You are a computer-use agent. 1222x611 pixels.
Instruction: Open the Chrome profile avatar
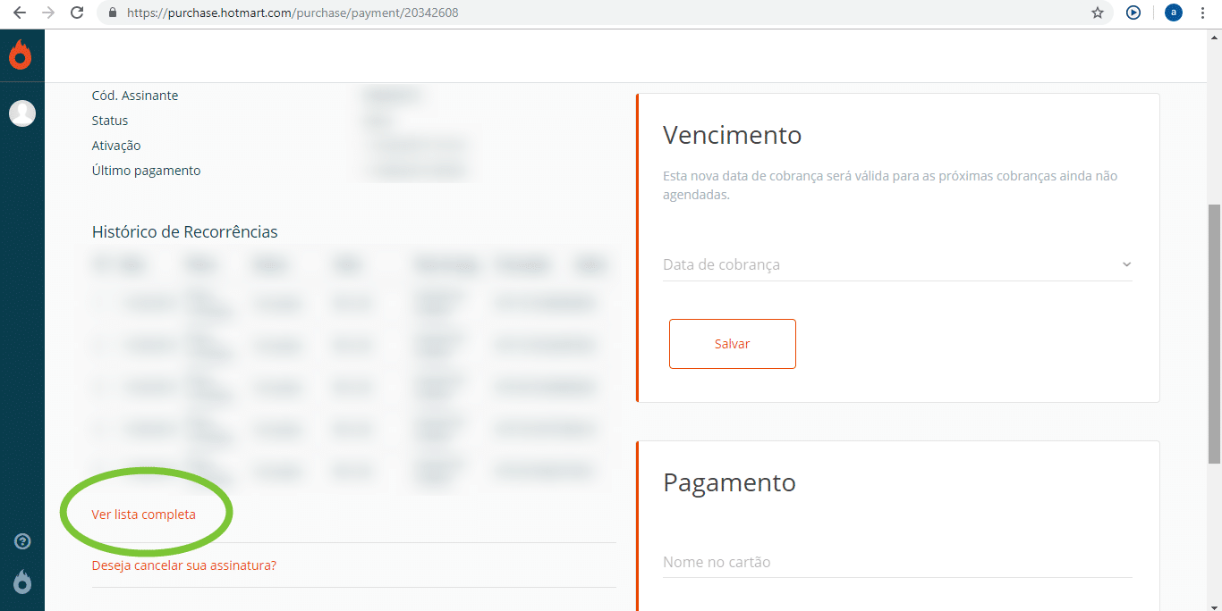click(1173, 13)
